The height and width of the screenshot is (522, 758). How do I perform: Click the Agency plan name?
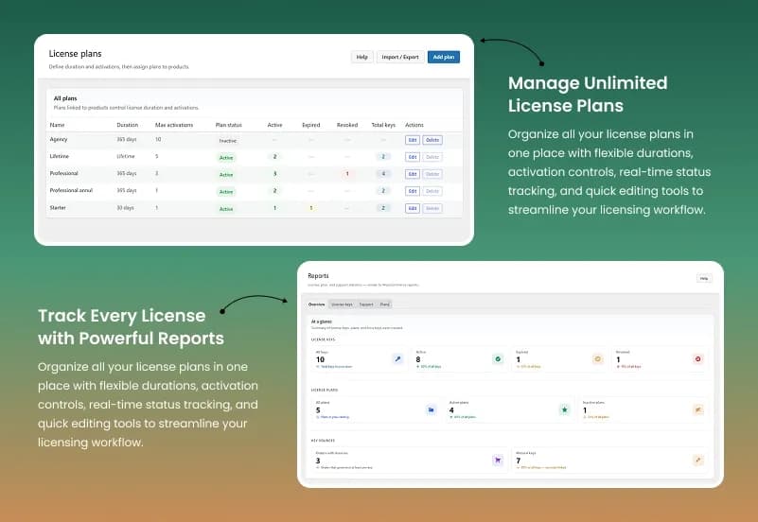coord(59,140)
